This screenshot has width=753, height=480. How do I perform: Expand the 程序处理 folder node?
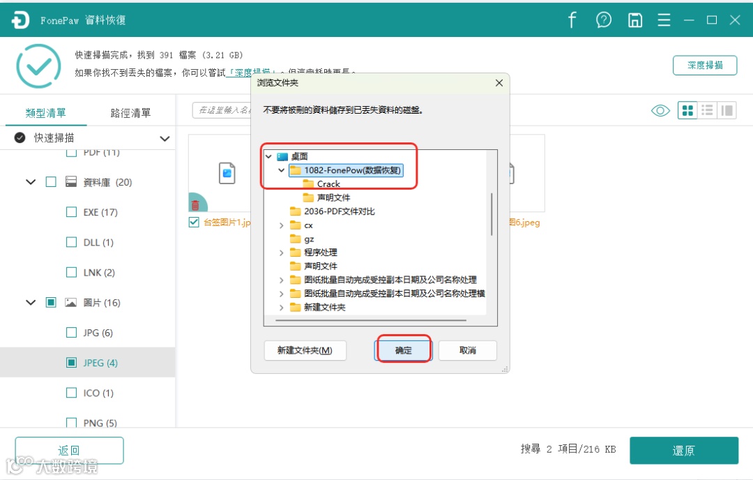pos(282,253)
